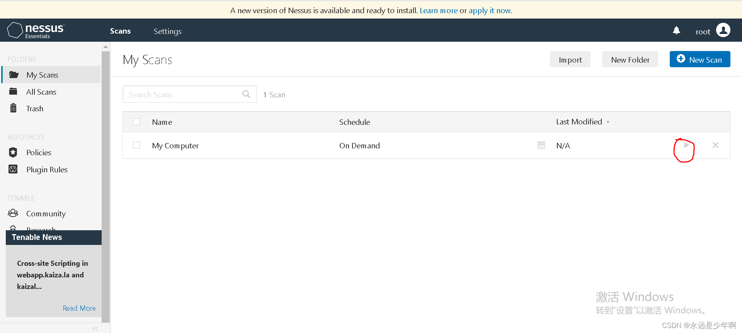
Task: Click the Nessus Essentials logo
Action: (36, 30)
